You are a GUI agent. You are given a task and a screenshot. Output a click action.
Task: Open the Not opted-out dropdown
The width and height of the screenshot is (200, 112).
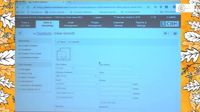[x=65, y=93]
